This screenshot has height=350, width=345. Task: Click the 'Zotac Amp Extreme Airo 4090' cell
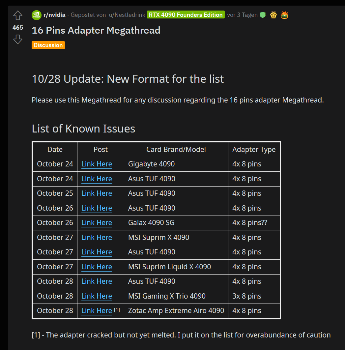176,311
